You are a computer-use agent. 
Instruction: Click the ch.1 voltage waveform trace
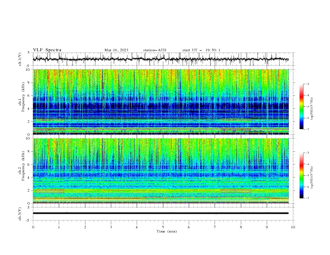click(160, 59)
